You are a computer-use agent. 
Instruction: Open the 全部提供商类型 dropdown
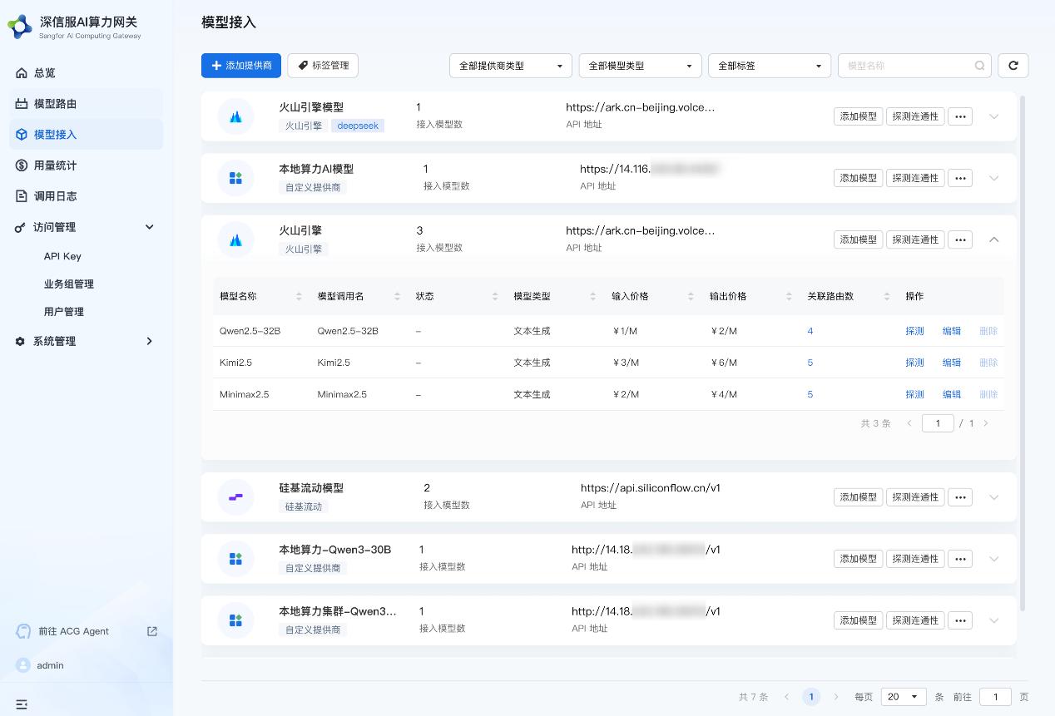(510, 66)
